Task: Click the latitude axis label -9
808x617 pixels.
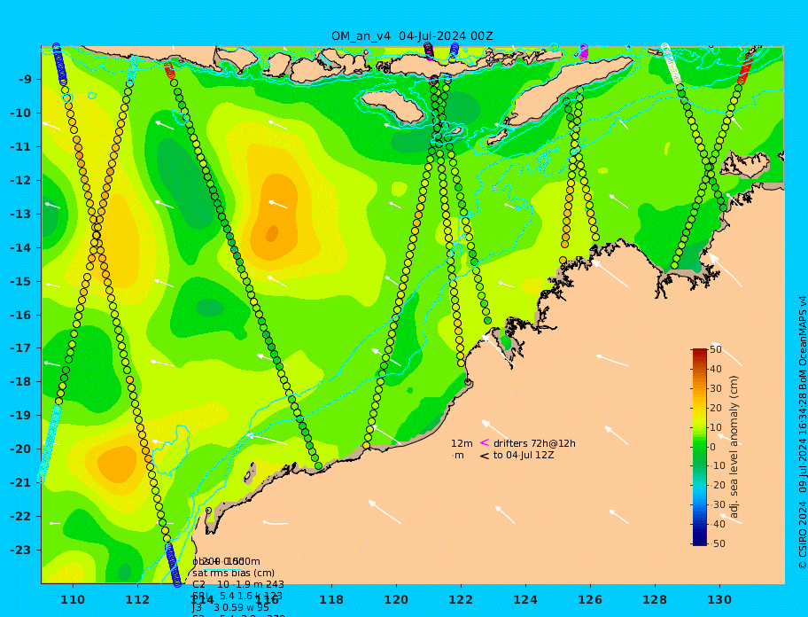Action: 25,80
